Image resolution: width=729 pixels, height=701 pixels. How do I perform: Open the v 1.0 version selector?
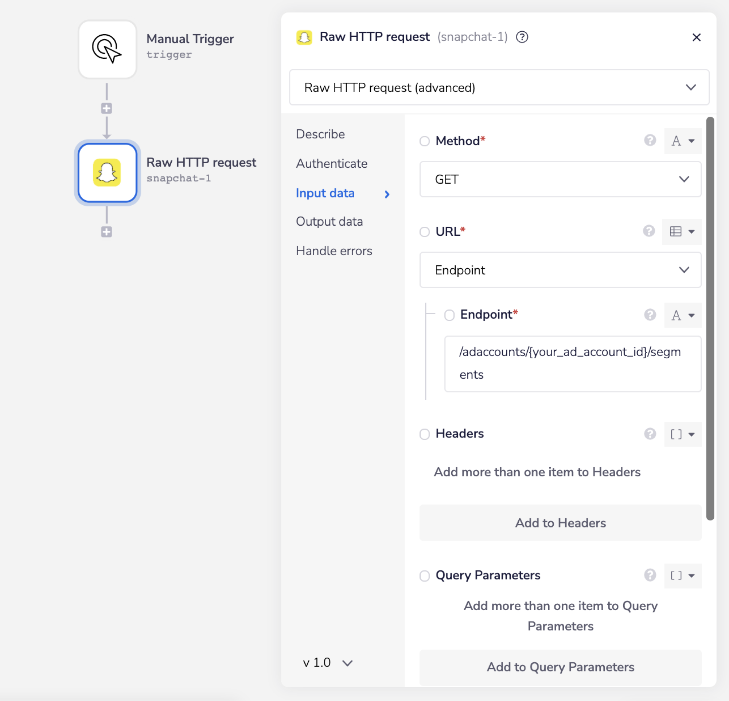[327, 662]
